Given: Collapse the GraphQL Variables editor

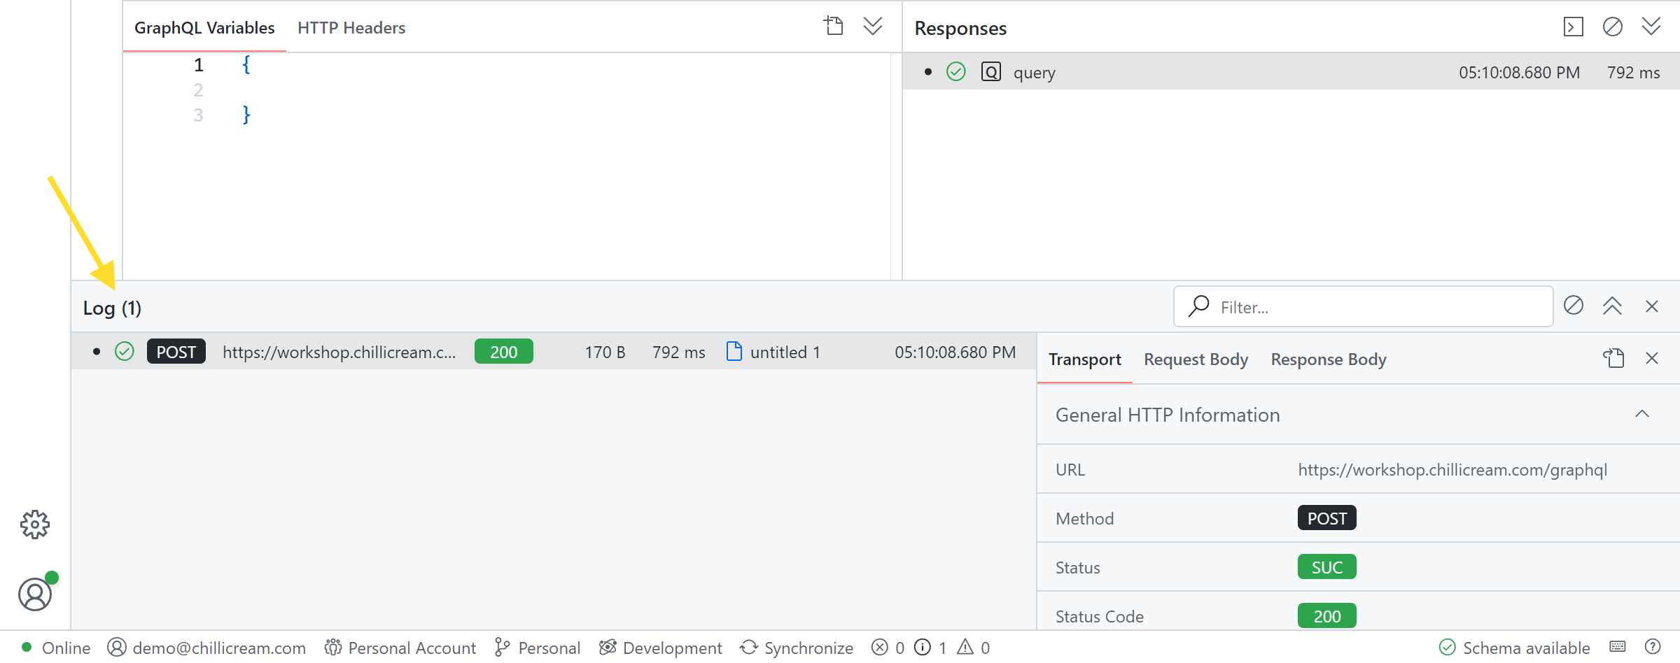Looking at the screenshot, I should [x=872, y=26].
